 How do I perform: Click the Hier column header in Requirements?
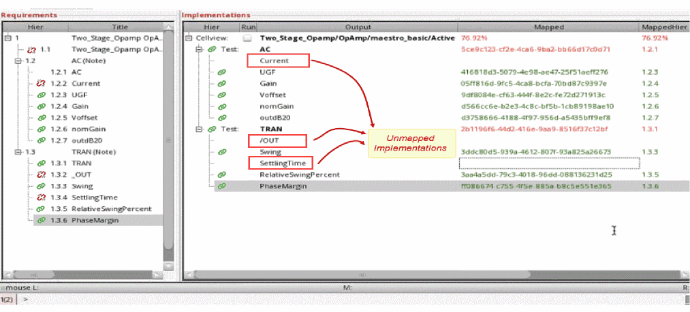(36, 27)
